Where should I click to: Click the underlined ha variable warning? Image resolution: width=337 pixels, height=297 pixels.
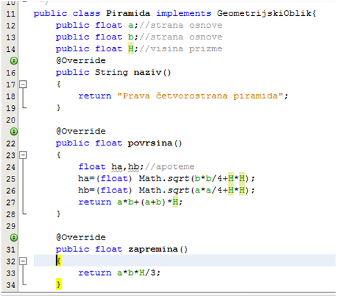click(x=116, y=167)
